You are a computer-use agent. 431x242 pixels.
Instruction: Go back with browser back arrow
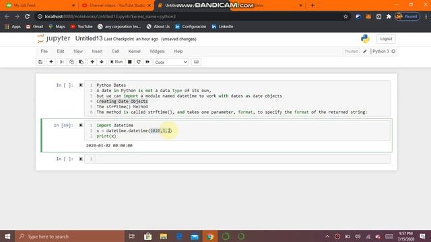click(x=7, y=16)
